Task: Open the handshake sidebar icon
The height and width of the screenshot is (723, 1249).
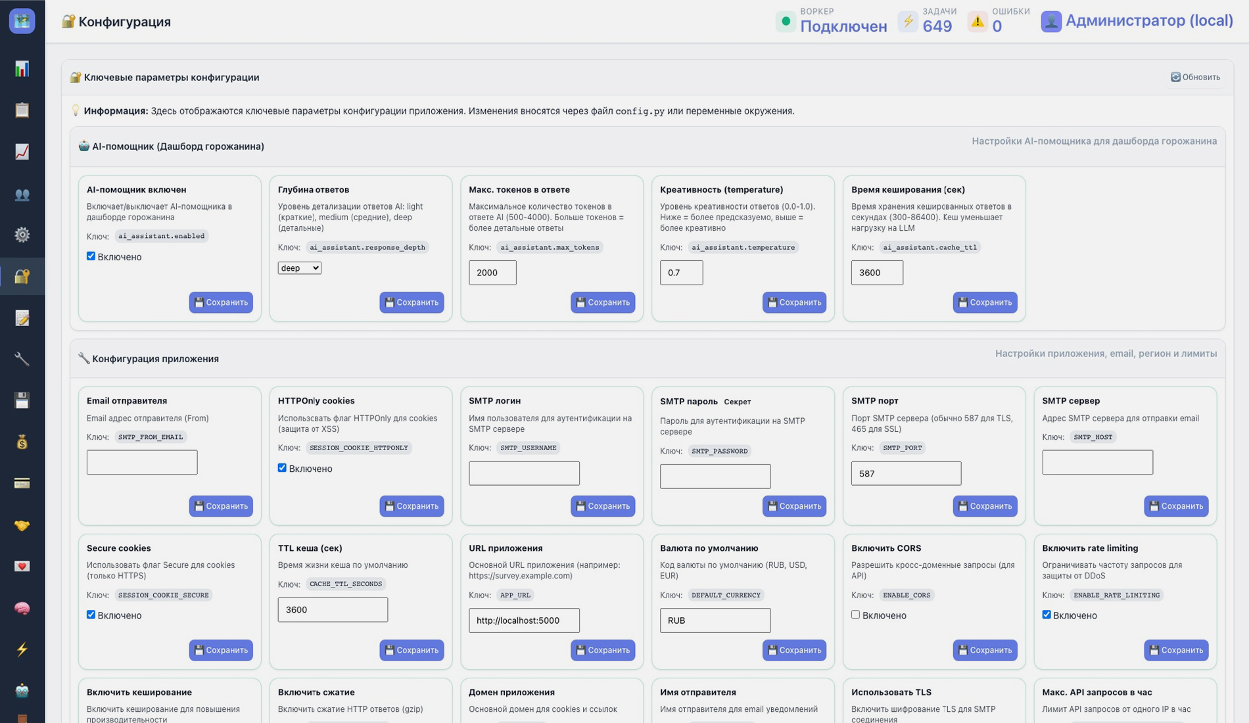Action: pos(22,525)
